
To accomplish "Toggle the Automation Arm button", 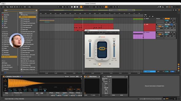I will coord(83,7).
